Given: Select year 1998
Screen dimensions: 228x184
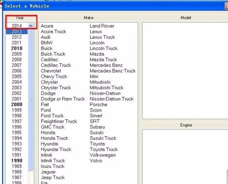Looking at the screenshot, I should (x=17, y=116).
